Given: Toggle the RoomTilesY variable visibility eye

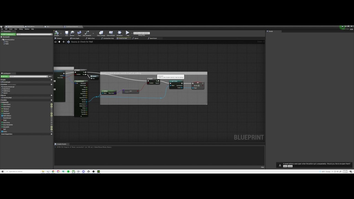Looking at the screenshot, I should click(51, 107).
